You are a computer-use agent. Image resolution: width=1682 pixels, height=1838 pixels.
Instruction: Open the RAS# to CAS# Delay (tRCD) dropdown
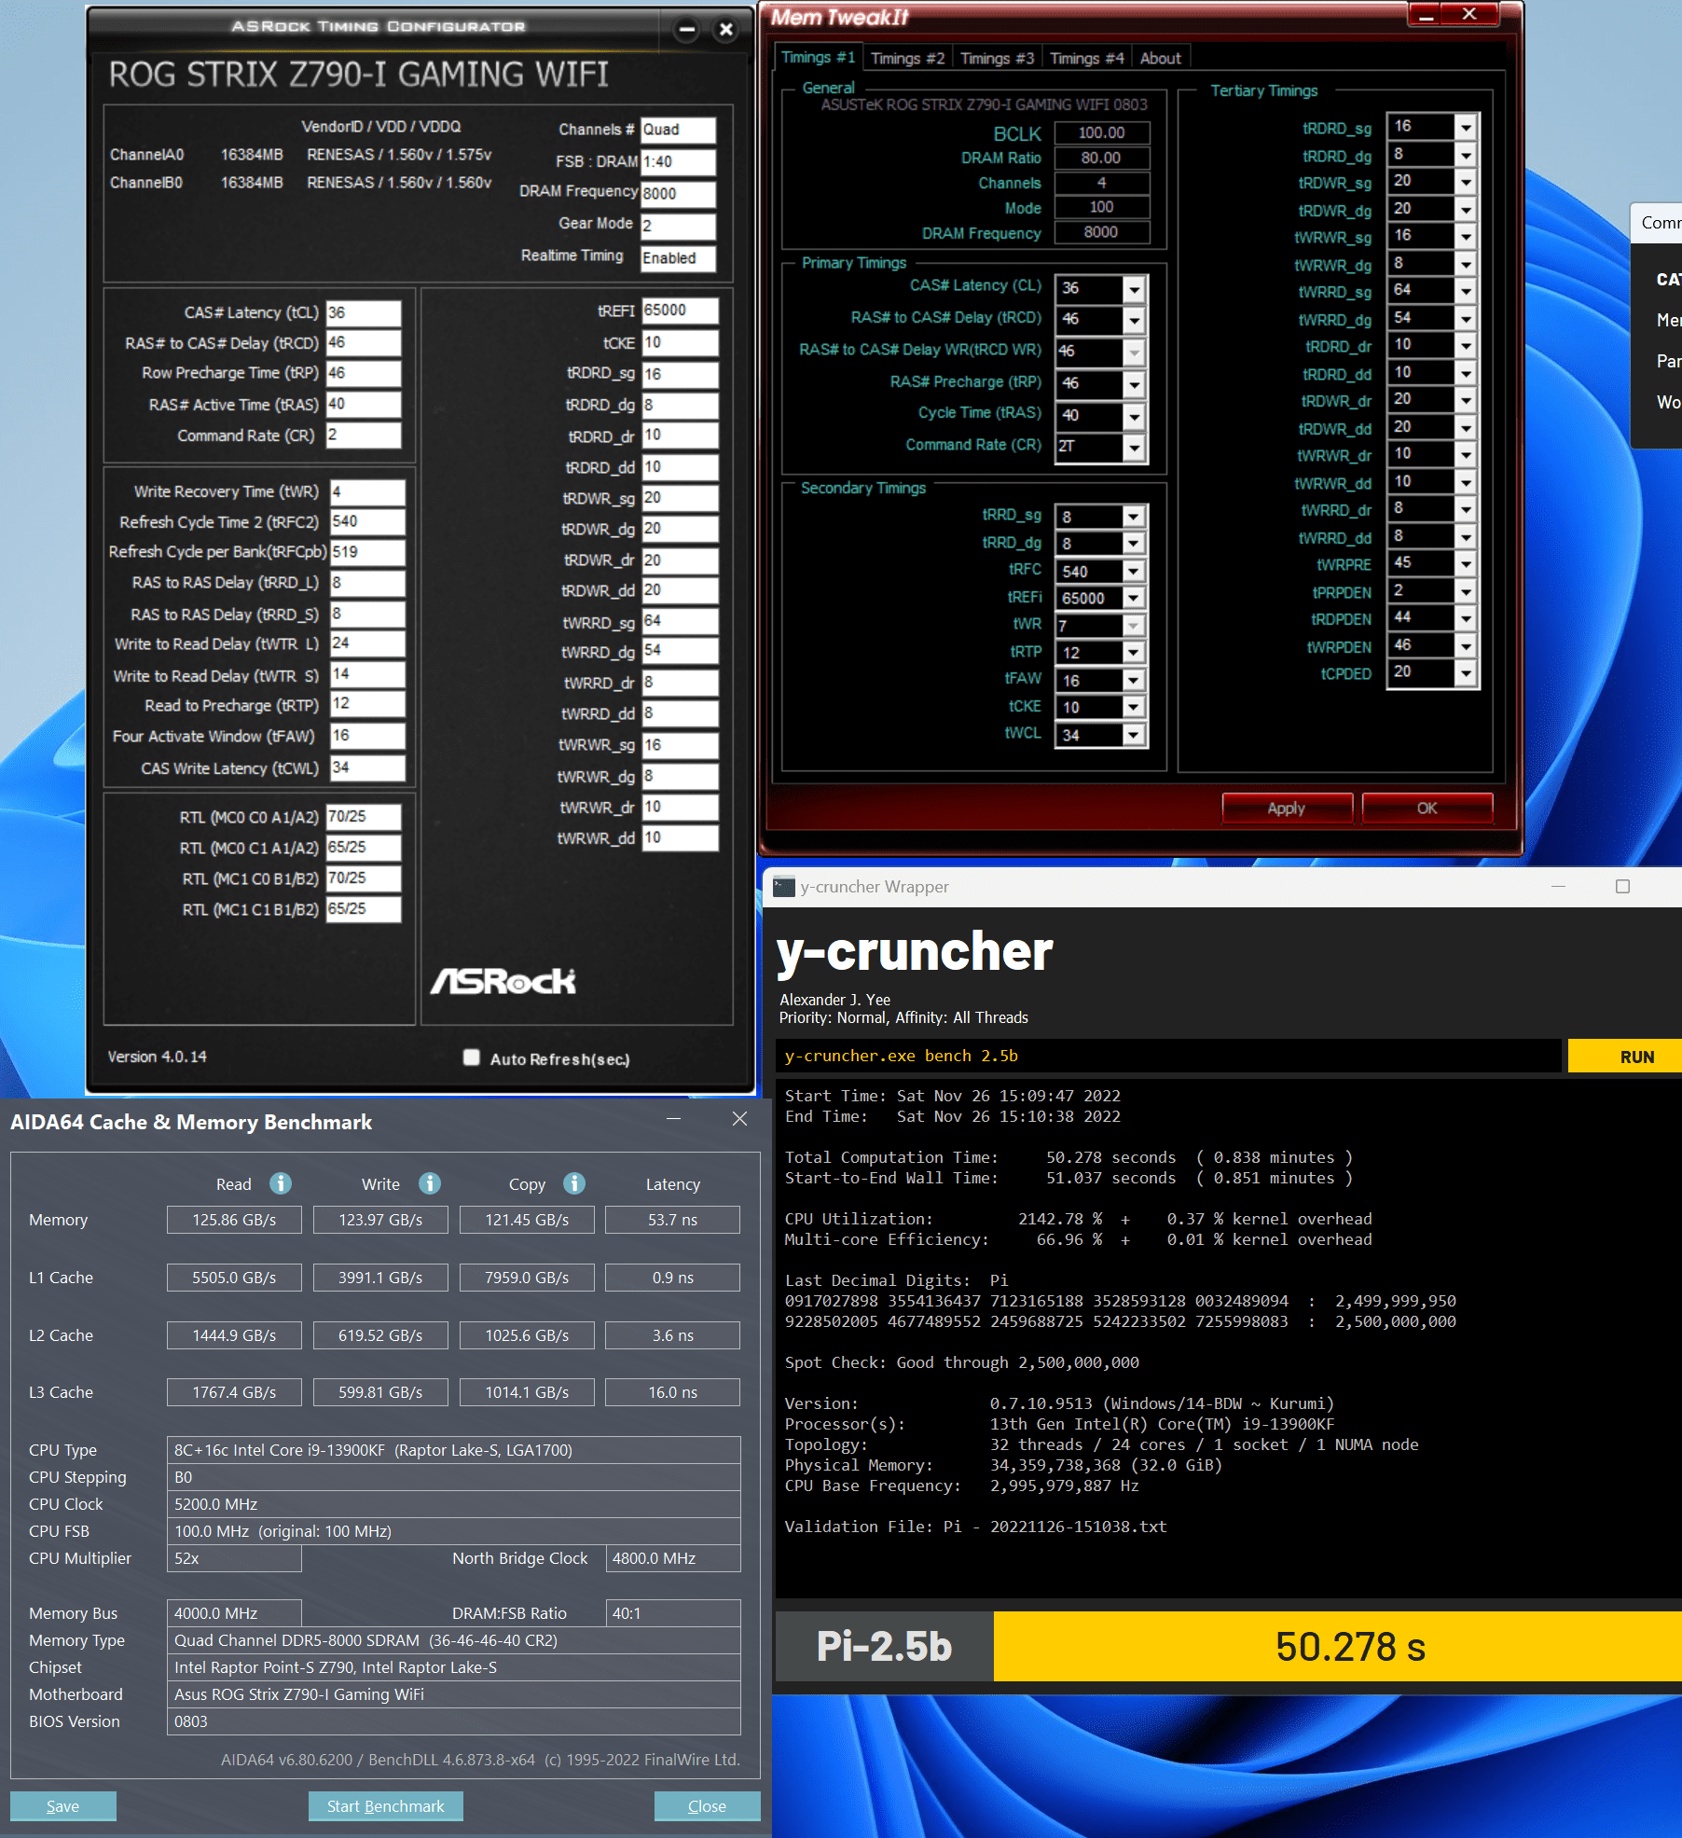pyautogui.click(x=1134, y=320)
